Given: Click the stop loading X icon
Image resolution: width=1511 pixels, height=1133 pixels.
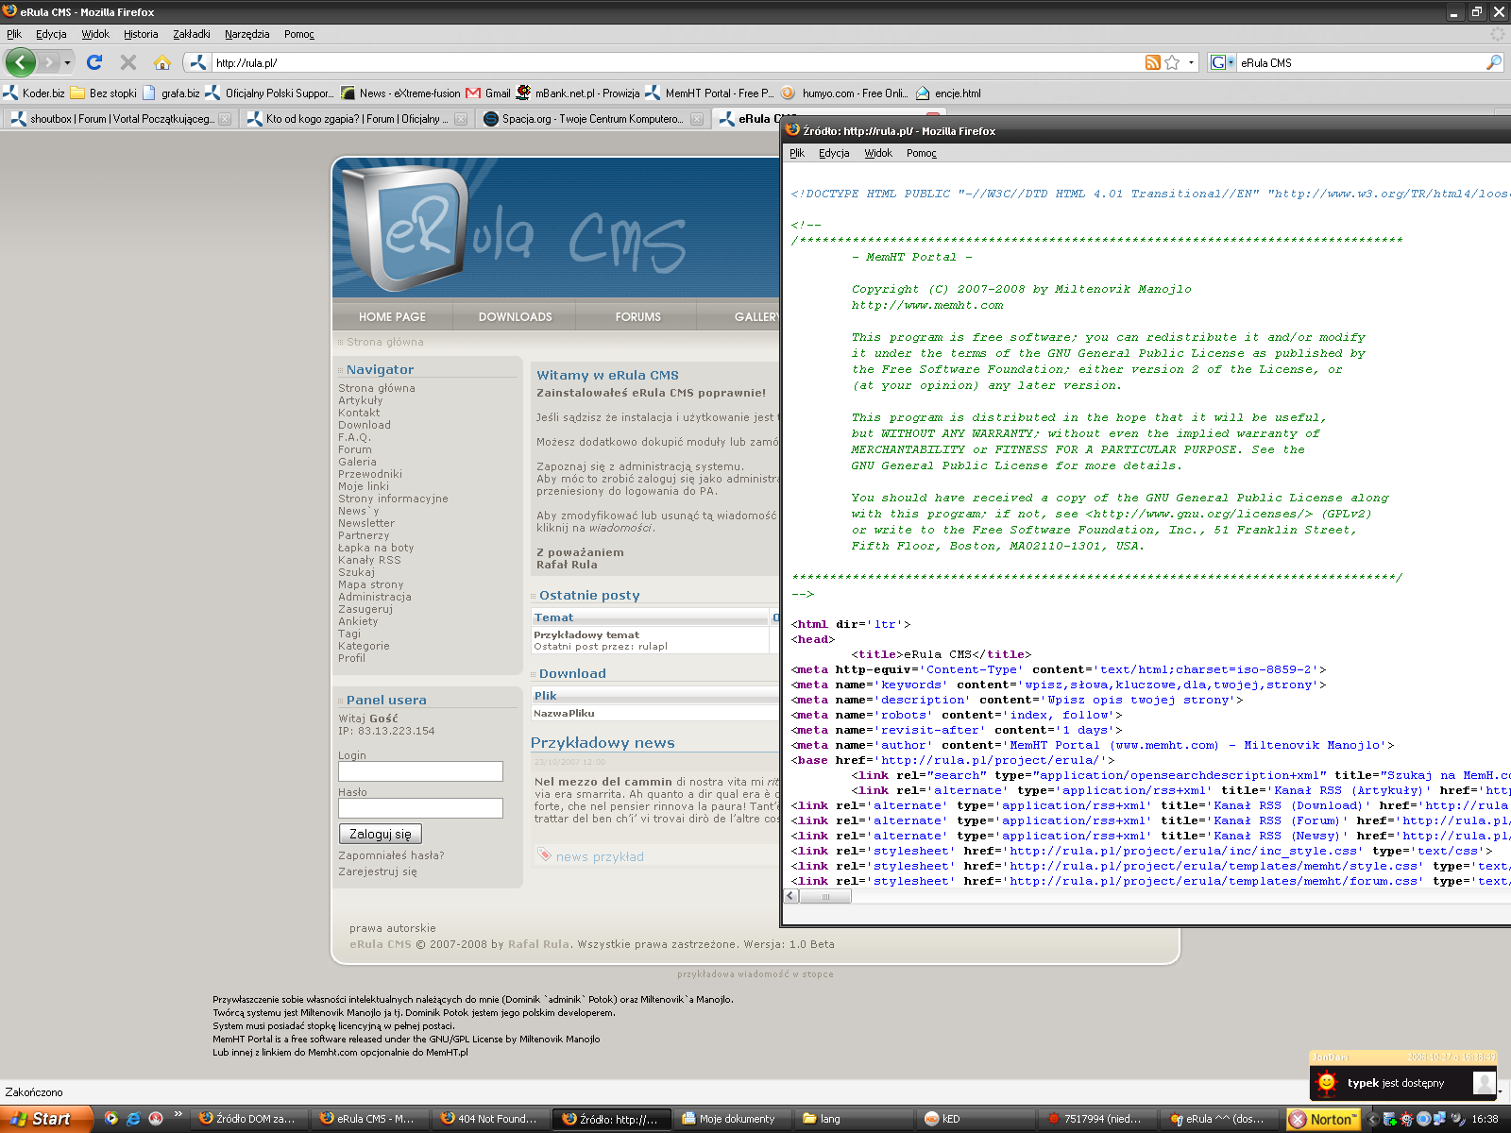Looking at the screenshot, I should click(128, 62).
